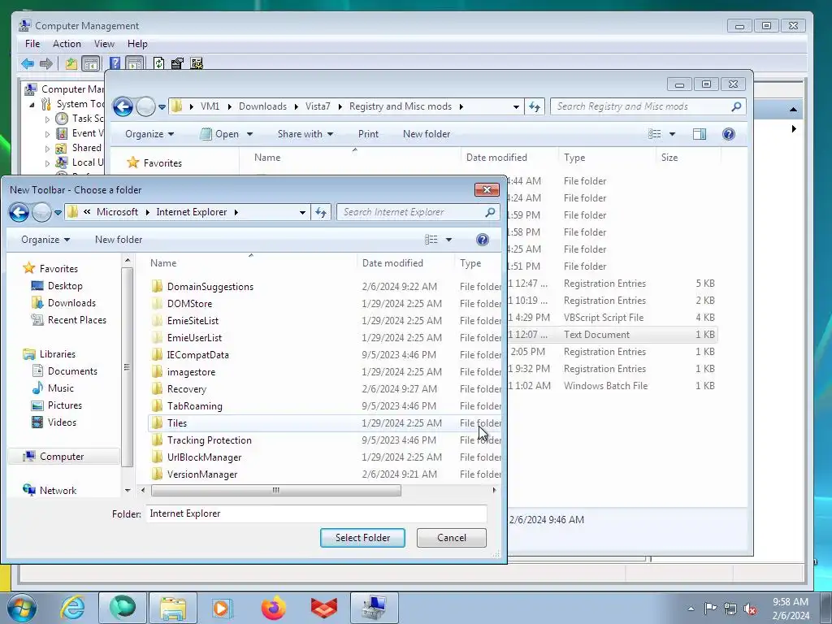Open File menu in Computer Management
The height and width of the screenshot is (624, 832).
point(32,44)
